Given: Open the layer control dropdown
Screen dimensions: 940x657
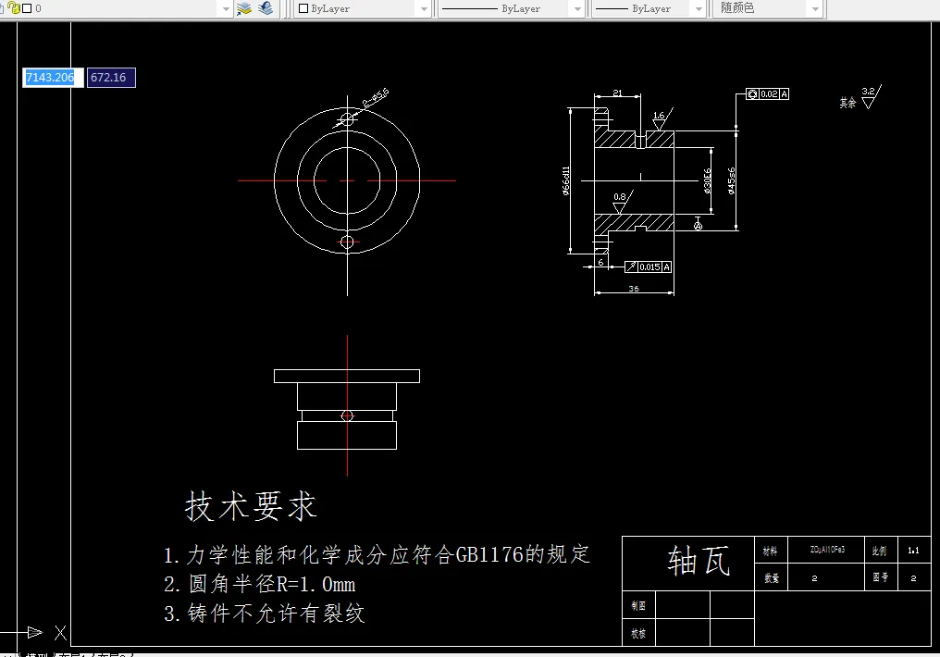Looking at the screenshot, I should [225, 9].
